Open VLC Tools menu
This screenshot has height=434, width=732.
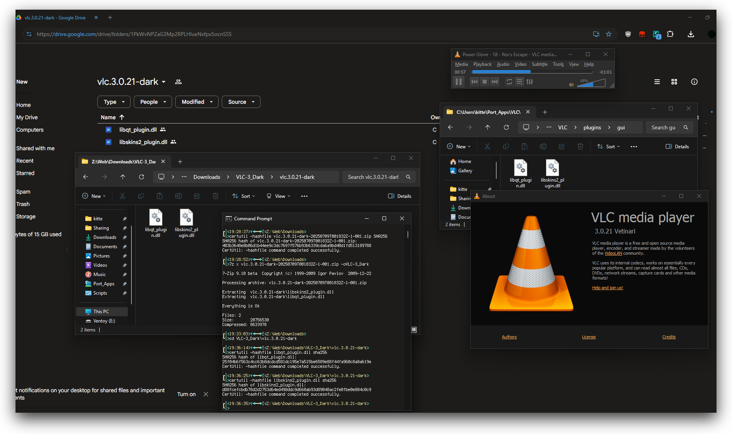[558, 64]
